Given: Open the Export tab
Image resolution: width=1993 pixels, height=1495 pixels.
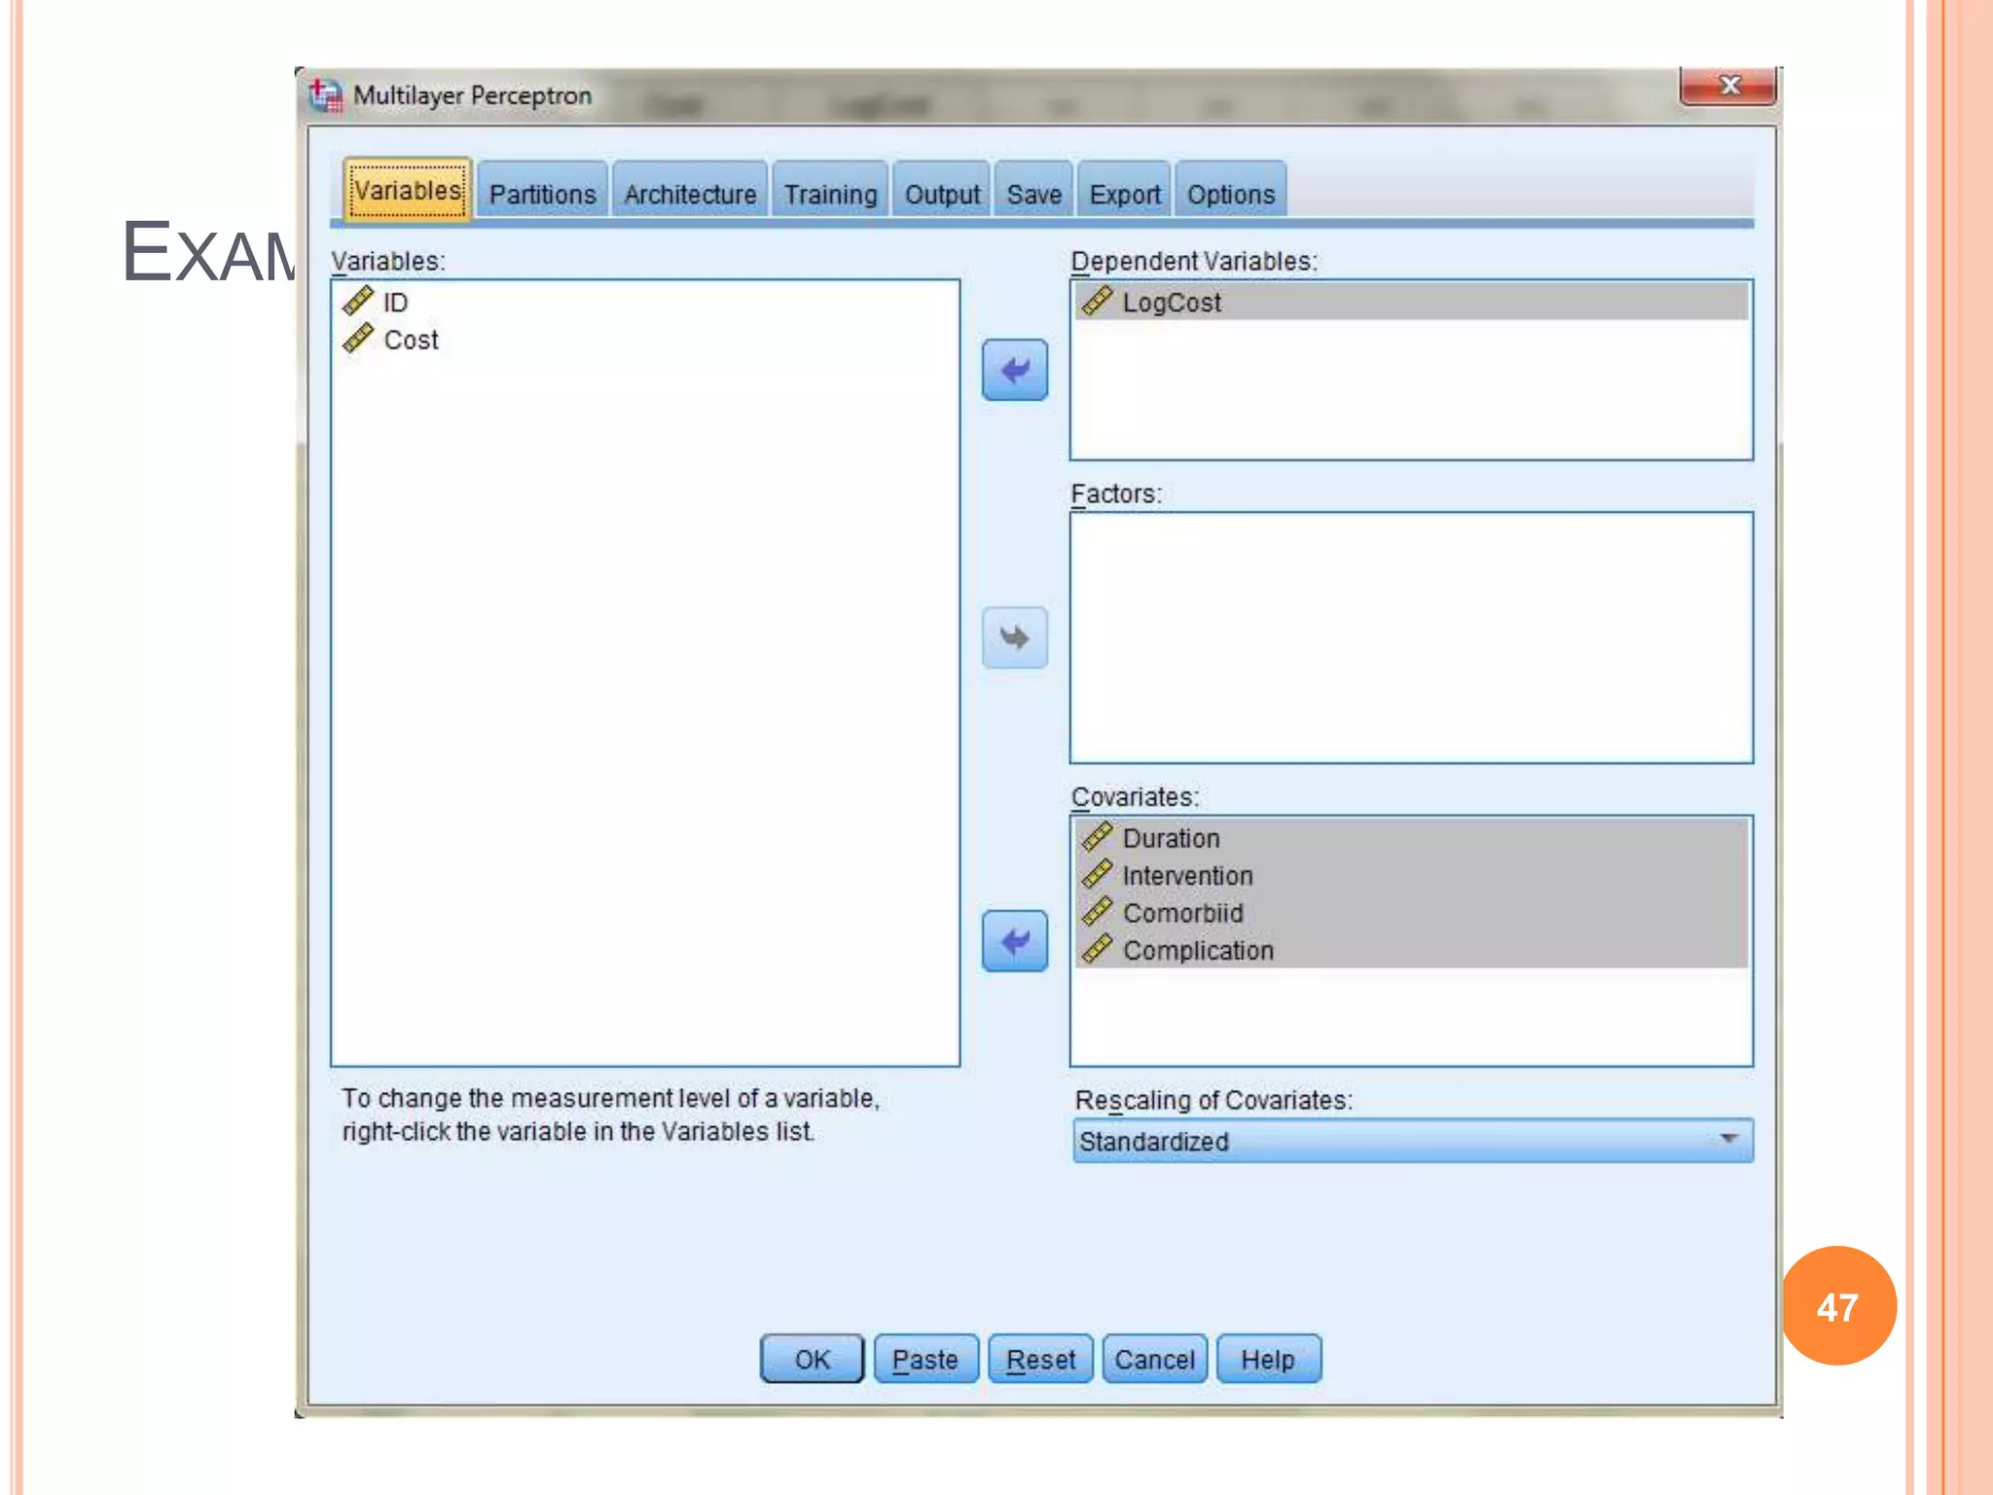Looking at the screenshot, I should [1125, 194].
